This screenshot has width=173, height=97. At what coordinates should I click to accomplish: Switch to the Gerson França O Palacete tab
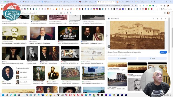point(125,2)
